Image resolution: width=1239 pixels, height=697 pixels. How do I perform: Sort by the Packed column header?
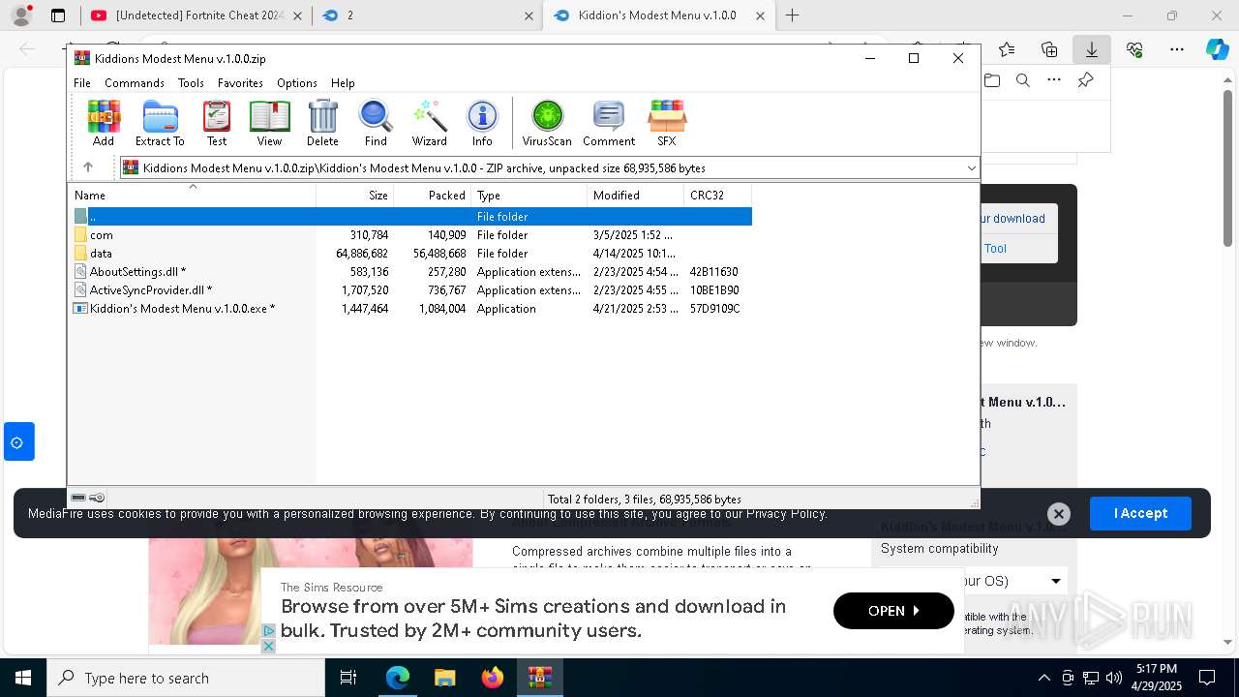point(433,196)
